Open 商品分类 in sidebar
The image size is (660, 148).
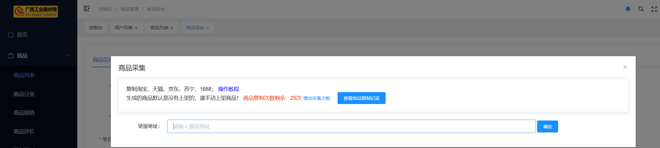[24, 94]
